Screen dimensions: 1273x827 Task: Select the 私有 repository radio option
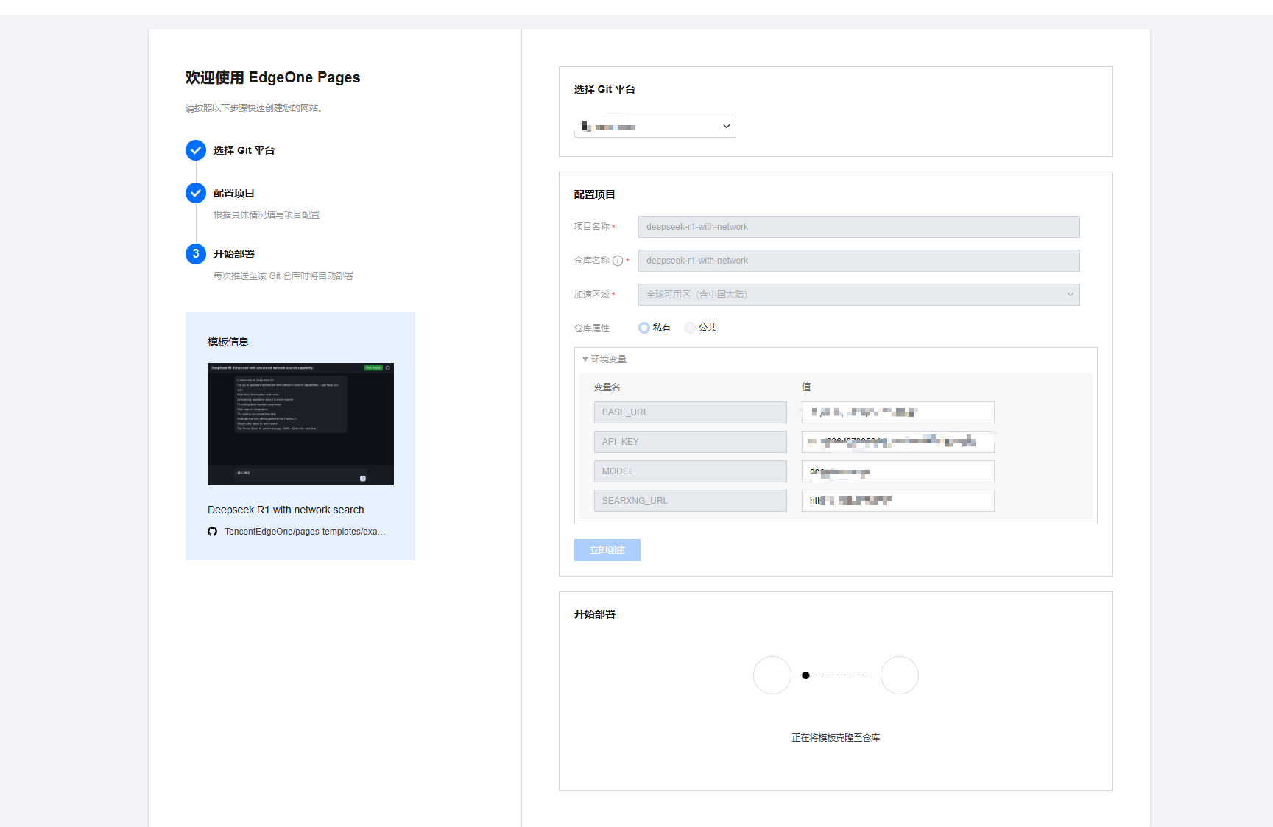point(644,328)
